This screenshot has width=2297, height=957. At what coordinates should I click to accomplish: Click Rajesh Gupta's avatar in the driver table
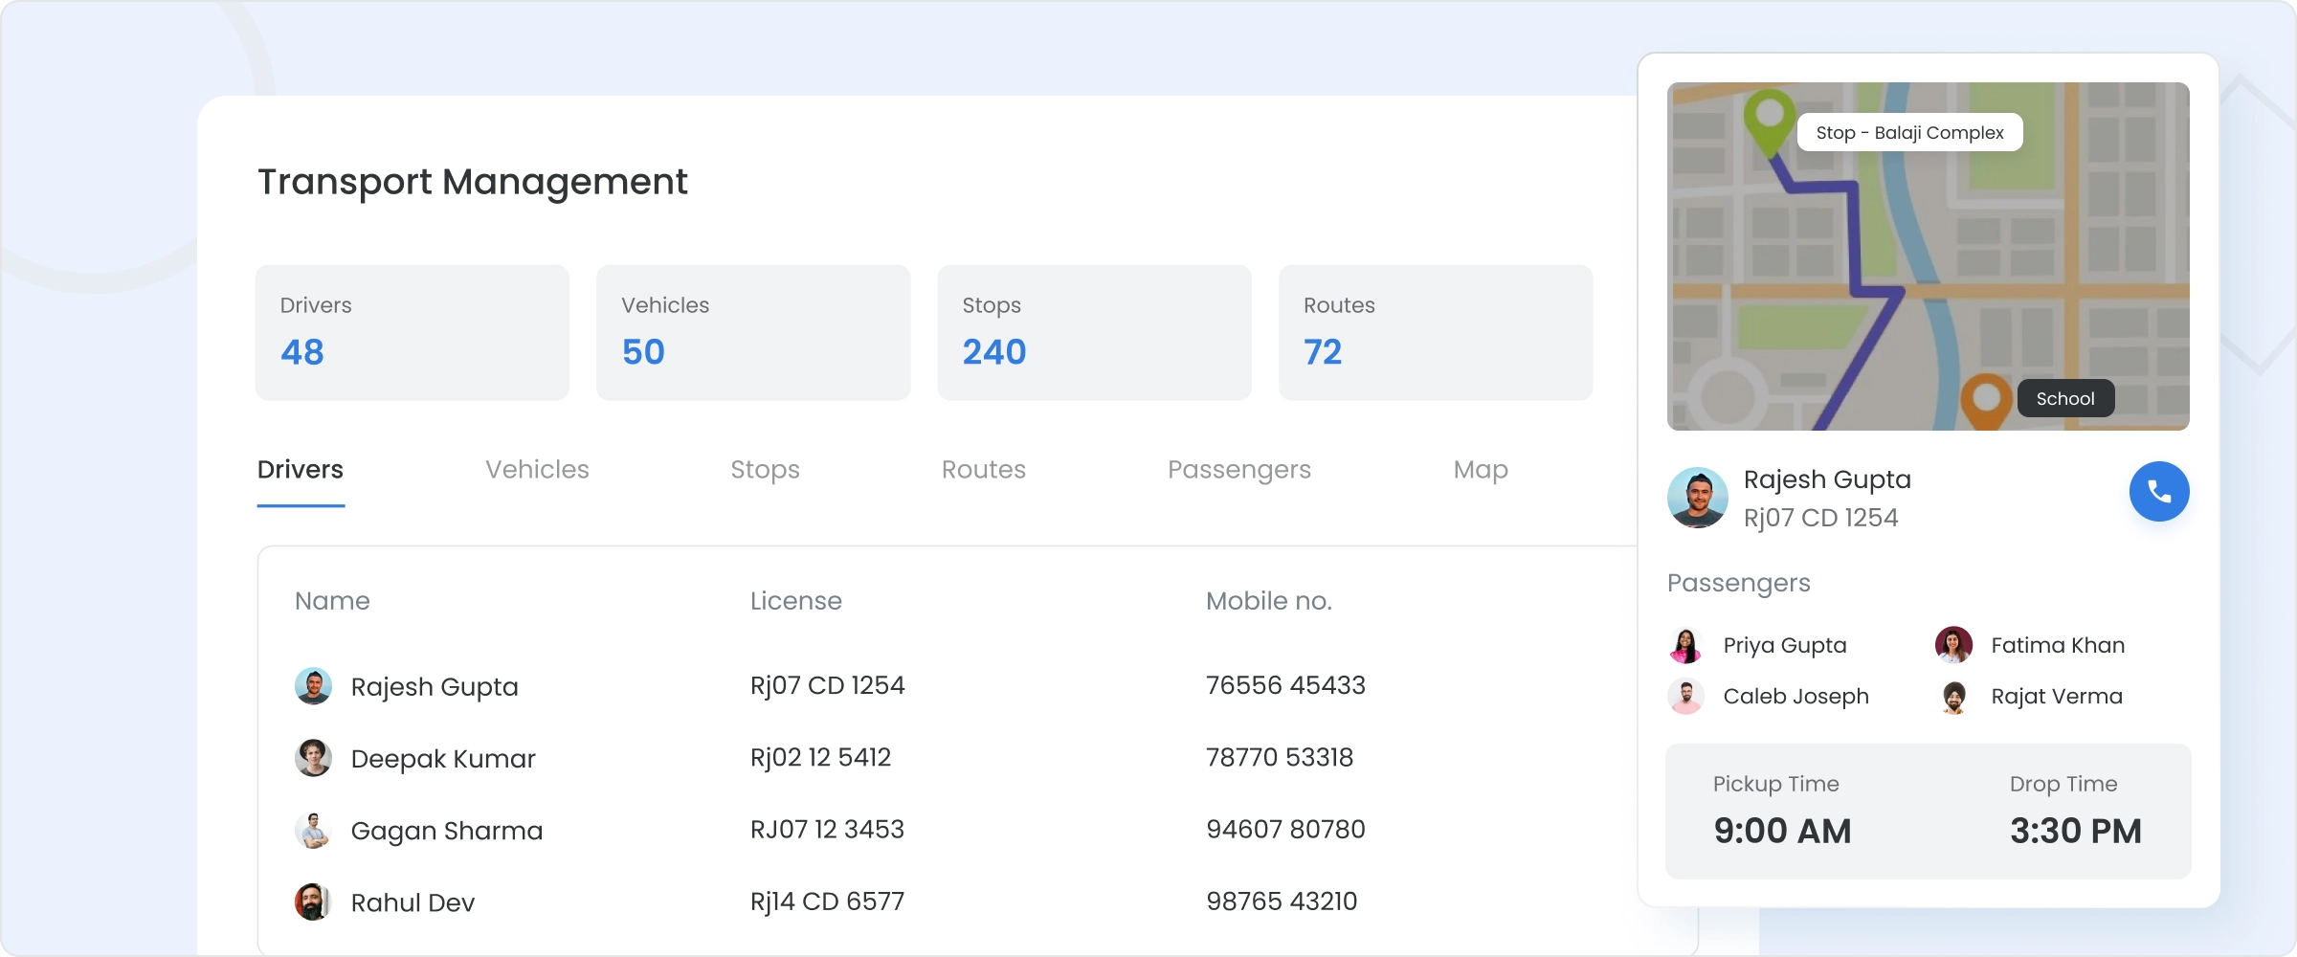click(314, 685)
